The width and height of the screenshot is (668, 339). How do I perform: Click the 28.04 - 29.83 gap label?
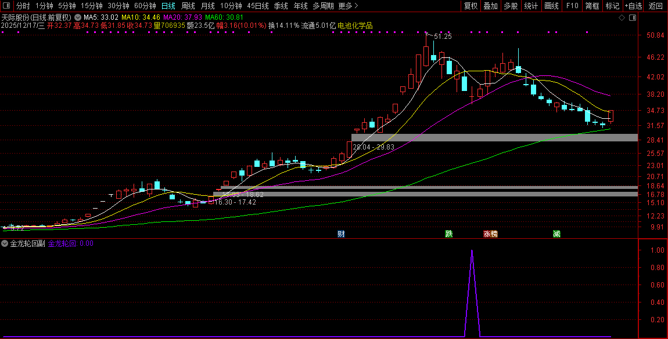(x=373, y=147)
